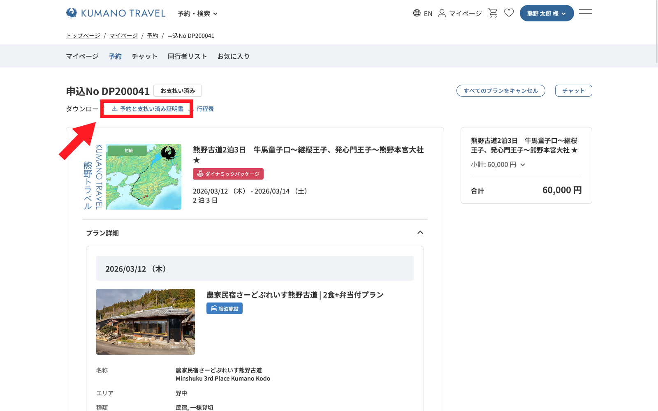Image resolution: width=658 pixels, height=411 pixels.
Task: Expand the 熊野 太郎 様 user dropdown
Action: pyautogui.click(x=547, y=13)
